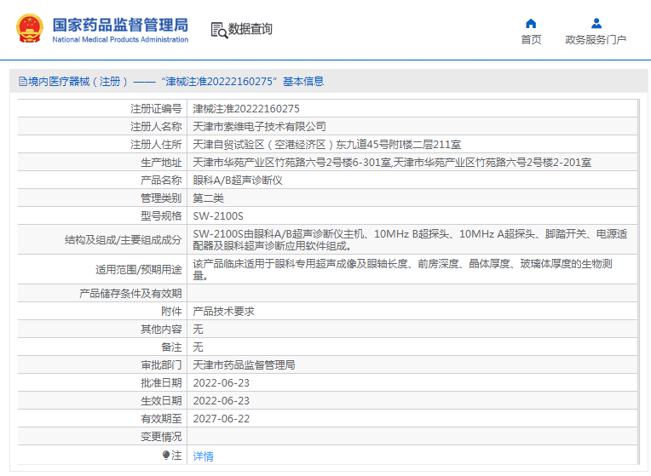651x476 pixels.
Task: Click the document icon before 境内医疗器械
Action: tap(23, 82)
